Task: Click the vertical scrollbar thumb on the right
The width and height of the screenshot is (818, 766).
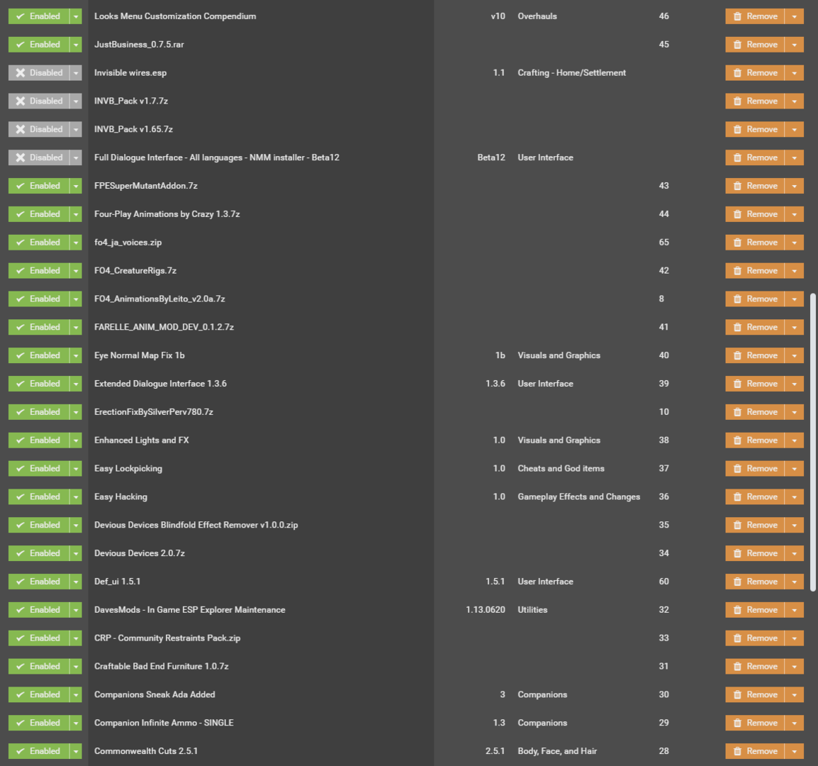Action: [813, 443]
